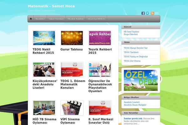Click the TEOG Nakil Rehberi 2015 heading
Screen dimensions: 188x125
(43, 51)
